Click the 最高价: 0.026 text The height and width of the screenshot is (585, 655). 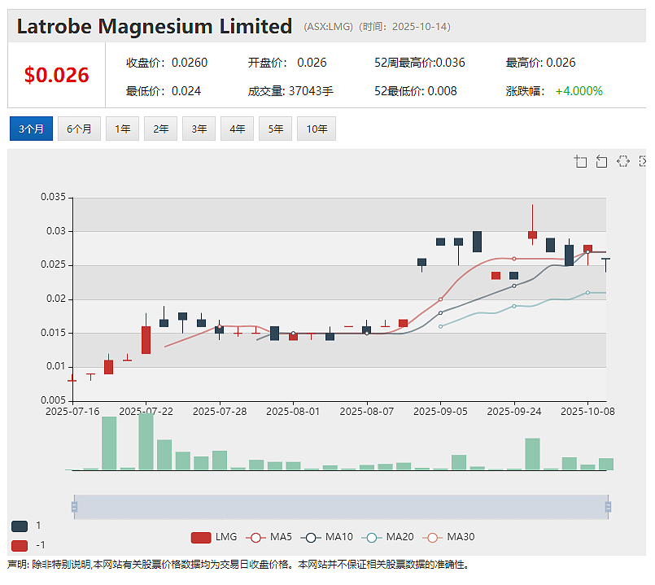[540, 63]
